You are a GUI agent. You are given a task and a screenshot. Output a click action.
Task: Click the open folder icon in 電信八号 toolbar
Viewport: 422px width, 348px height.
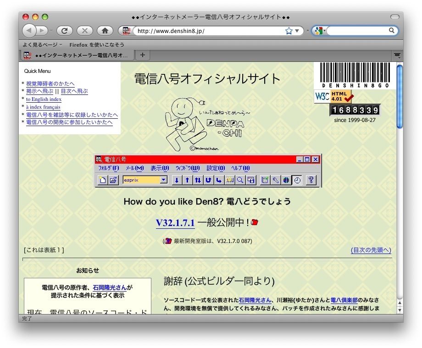[x=113, y=180]
